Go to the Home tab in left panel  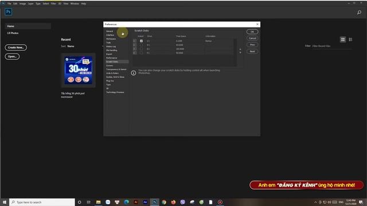click(x=28, y=26)
